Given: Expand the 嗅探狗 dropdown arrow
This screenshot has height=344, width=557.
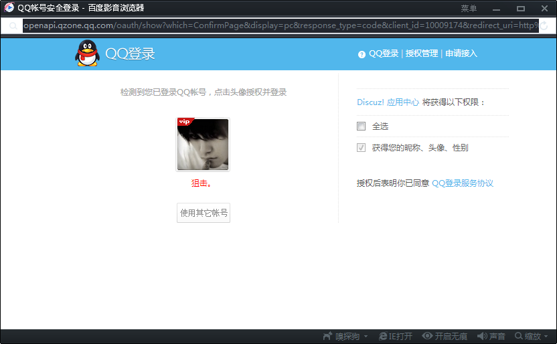Looking at the screenshot, I should pyautogui.click(x=366, y=336).
